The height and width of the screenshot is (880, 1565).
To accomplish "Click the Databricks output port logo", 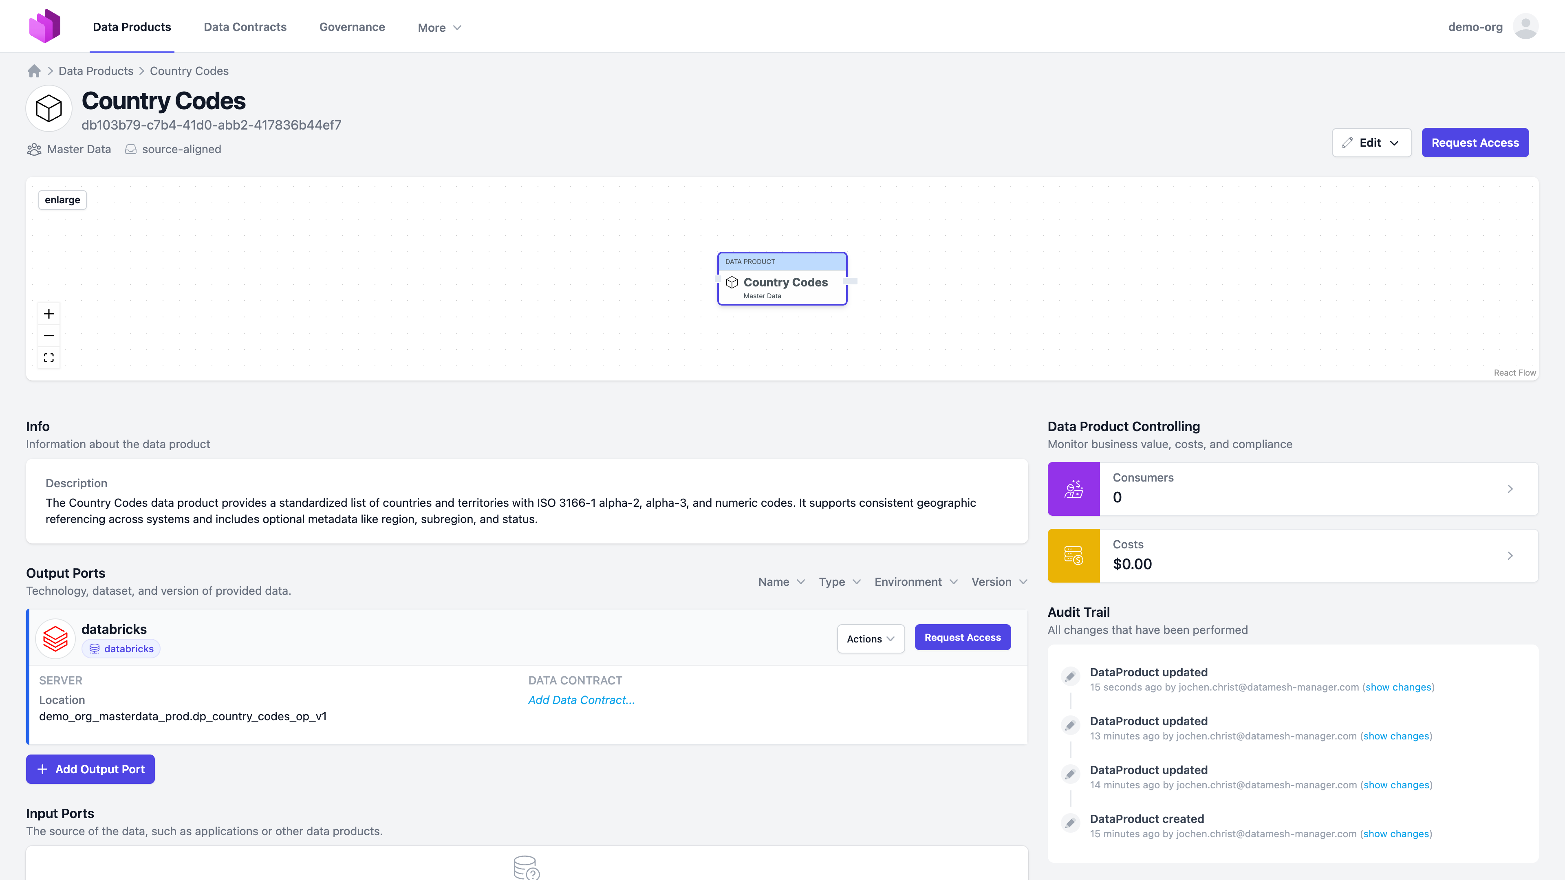I will (55, 638).
